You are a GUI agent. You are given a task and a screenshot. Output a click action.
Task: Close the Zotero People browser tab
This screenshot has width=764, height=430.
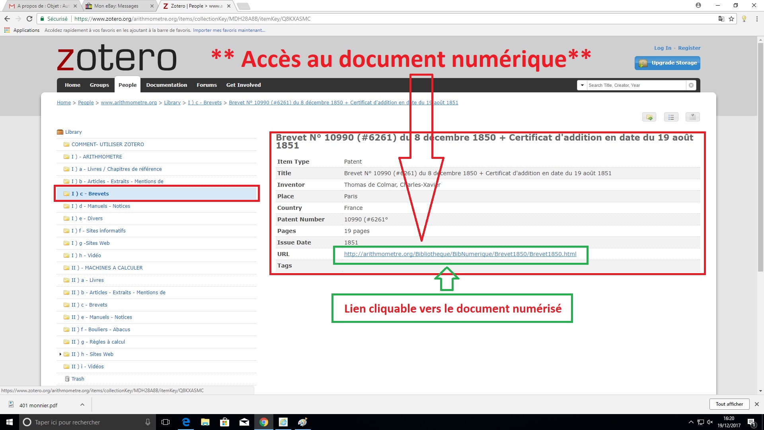[x=229, y=6]
